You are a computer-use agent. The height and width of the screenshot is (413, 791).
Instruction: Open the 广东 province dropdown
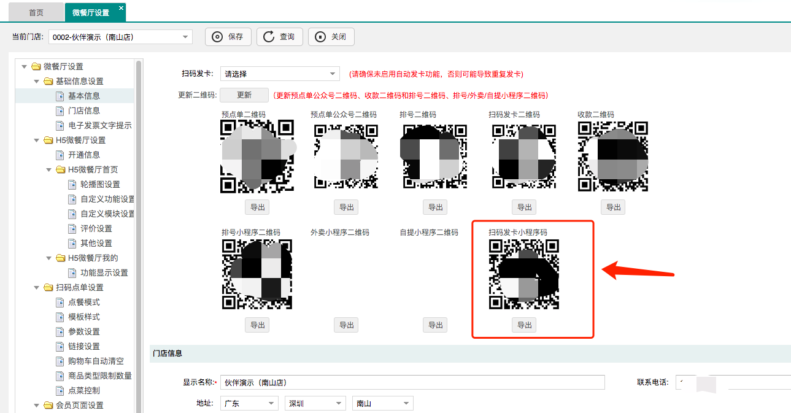coord(249,403)
